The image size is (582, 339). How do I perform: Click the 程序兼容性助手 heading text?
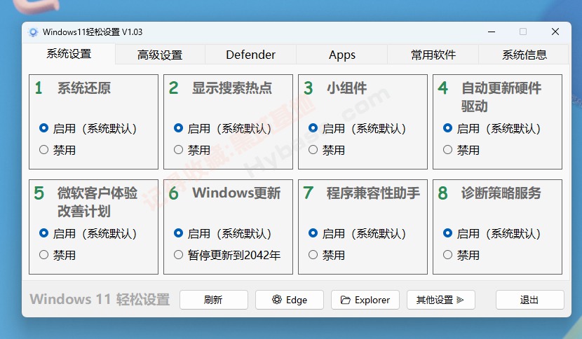tap(374, 193)
